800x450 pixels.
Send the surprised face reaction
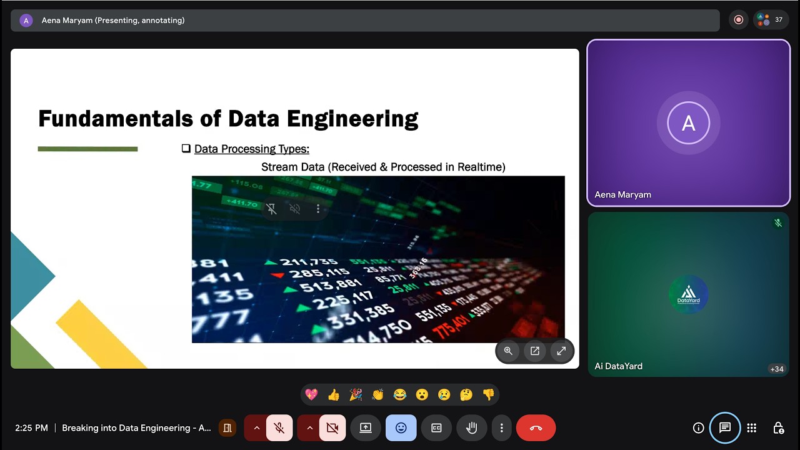pyautogui.click(x=422, y=394)
